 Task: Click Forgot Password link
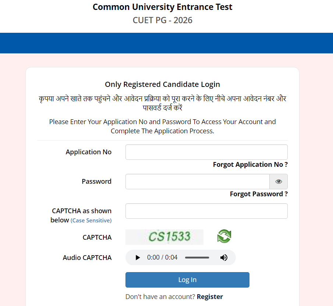[x=258, y=194]
